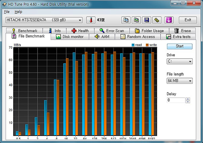Switch to the Extra tests tab

(x=178, y=37)
